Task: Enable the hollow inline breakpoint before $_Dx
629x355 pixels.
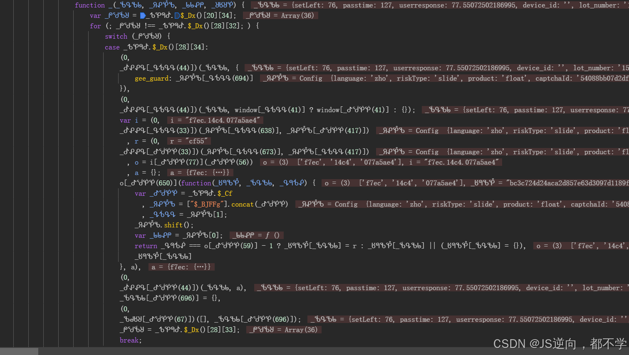Action: click(177, 15)
